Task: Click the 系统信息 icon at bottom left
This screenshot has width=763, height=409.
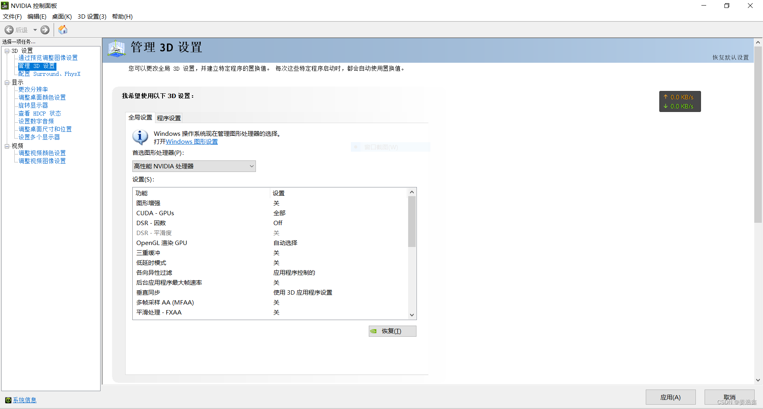Action: tap(8, 399)
